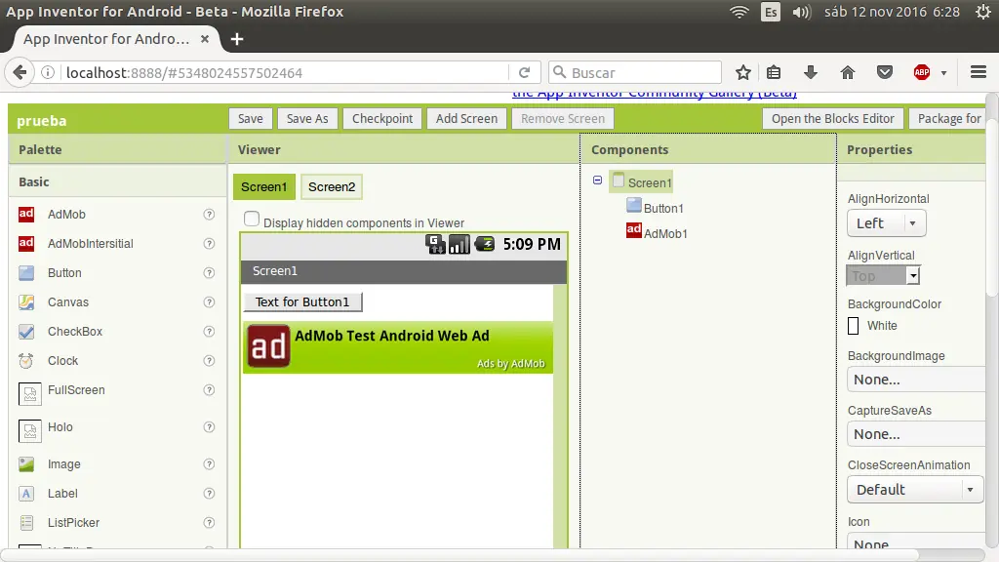Viewport: 999px width, 562px height.
Task: Select the Canvas palette icon
Action: click(x=26, y=302)
